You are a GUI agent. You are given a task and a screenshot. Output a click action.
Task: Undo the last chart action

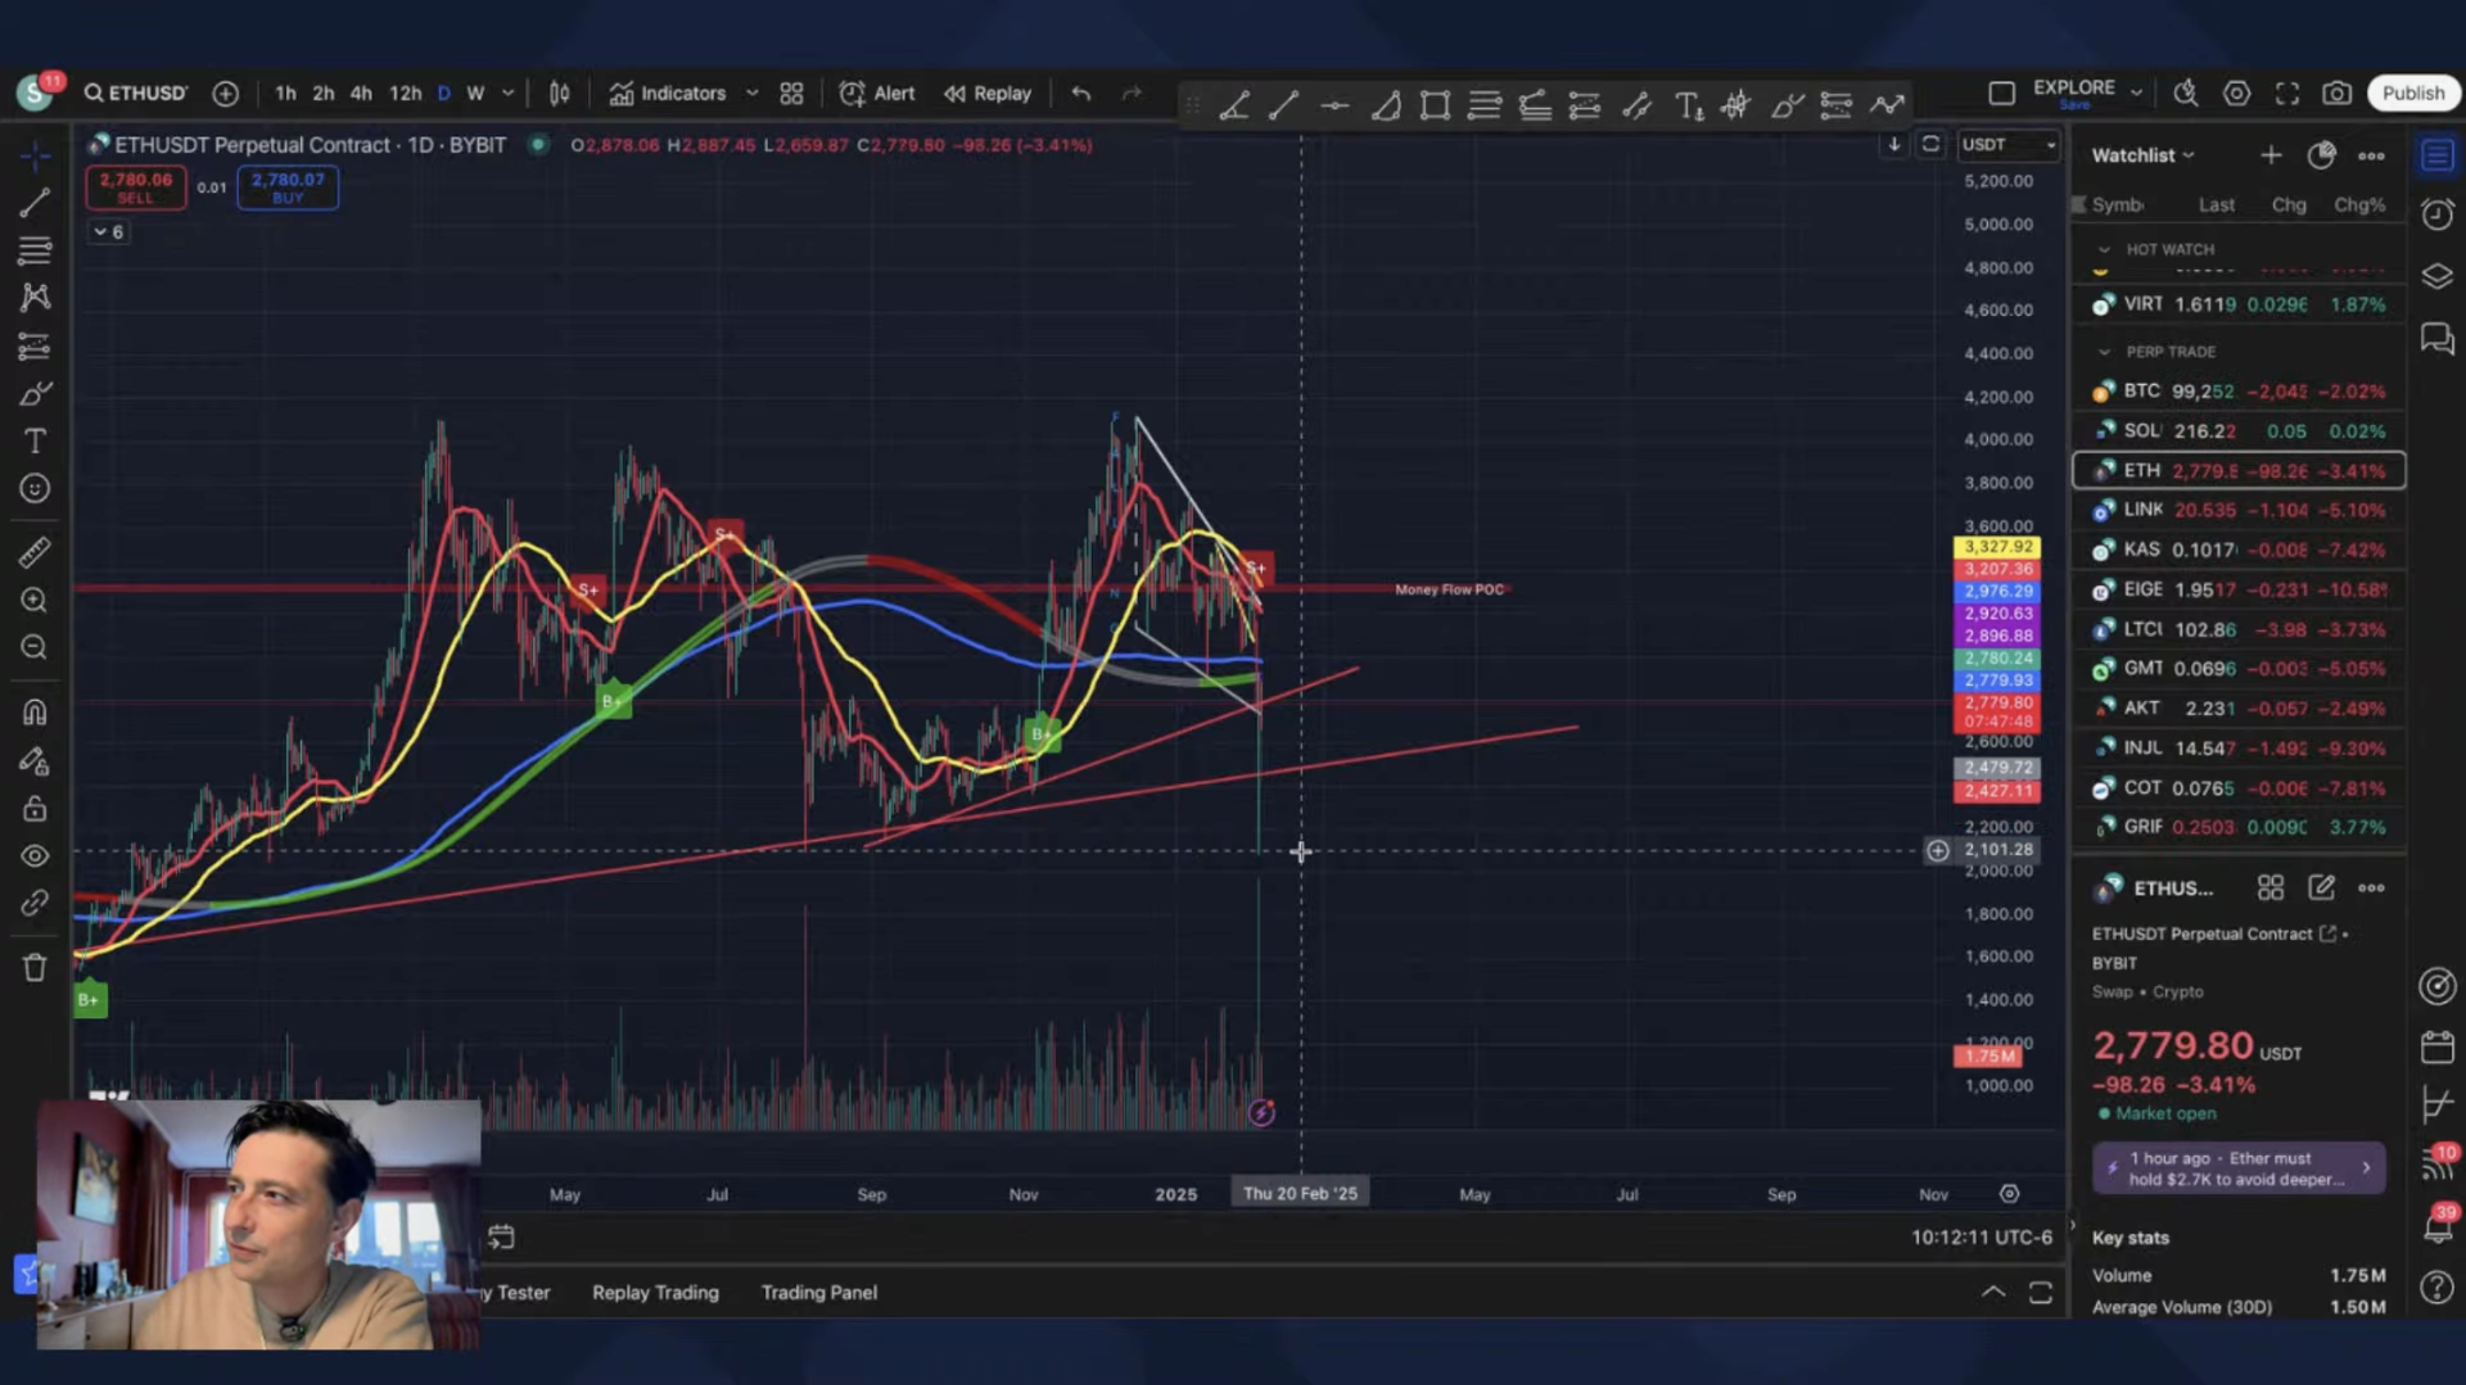(1081, 93)
